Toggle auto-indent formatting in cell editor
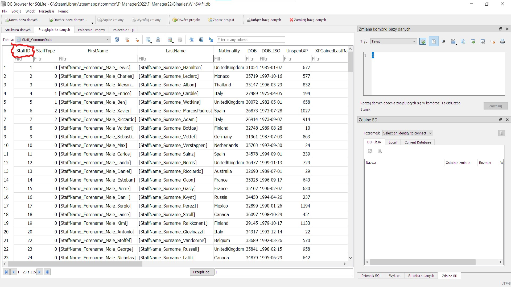This screenshot has height=287, width=511. pyautogui.click(x=443, y=41)
